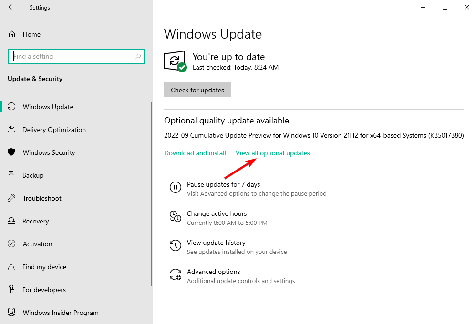Open Delivery Optimization settings via its icon
This screenshot has width=476, height=324.
tap(12, 130)
